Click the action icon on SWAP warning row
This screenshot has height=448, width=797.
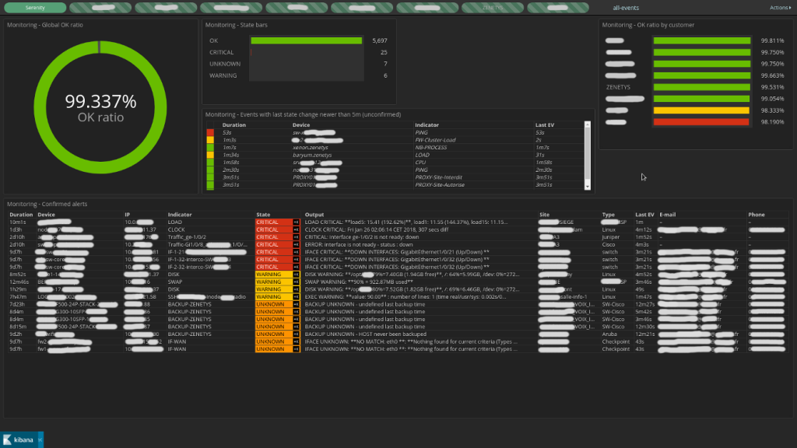point(296,282)
